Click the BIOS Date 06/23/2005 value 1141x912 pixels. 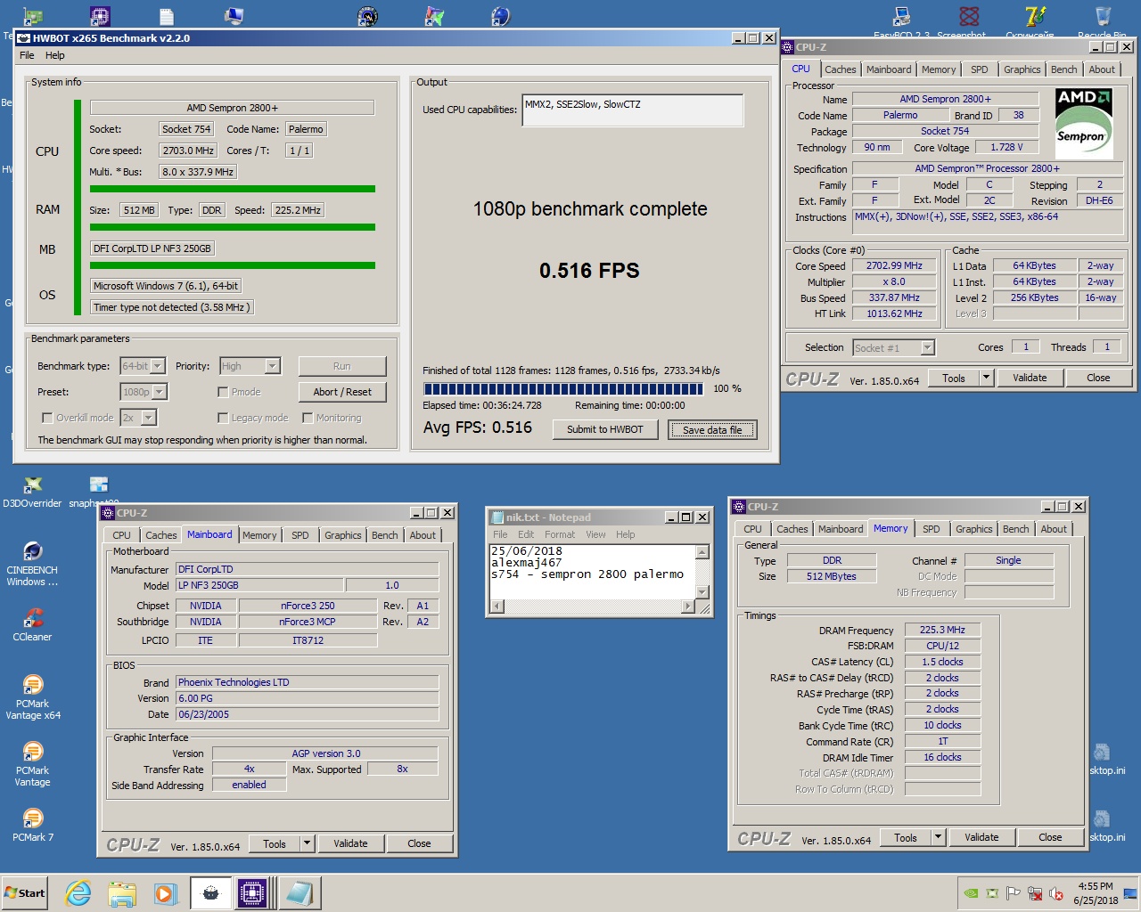[308, 714]
